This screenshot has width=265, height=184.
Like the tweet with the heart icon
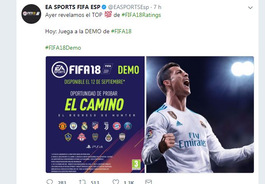(x=116, y=182)
